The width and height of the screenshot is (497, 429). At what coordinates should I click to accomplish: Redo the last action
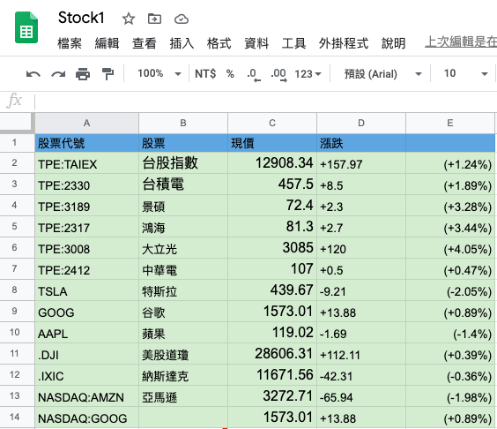[58, 74]
